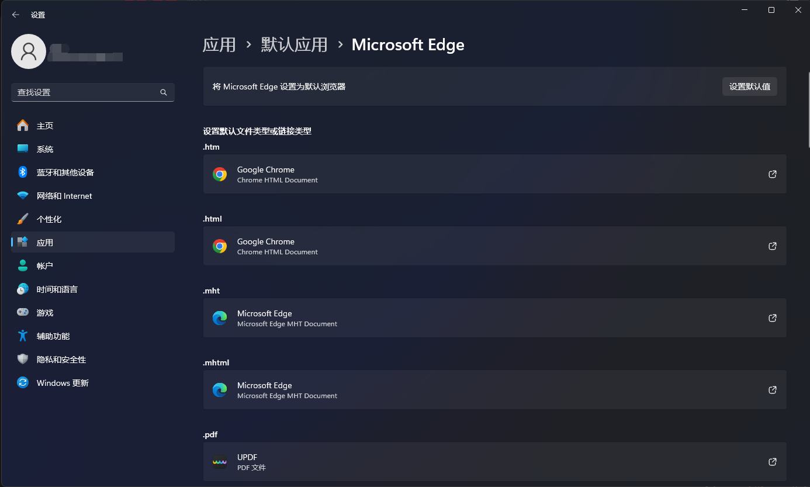
Task: Select 隐私和安全性 in the sidebar
Action: (61, 360)
